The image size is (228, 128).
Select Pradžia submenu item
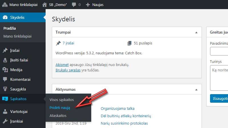(x=10, y=28)
